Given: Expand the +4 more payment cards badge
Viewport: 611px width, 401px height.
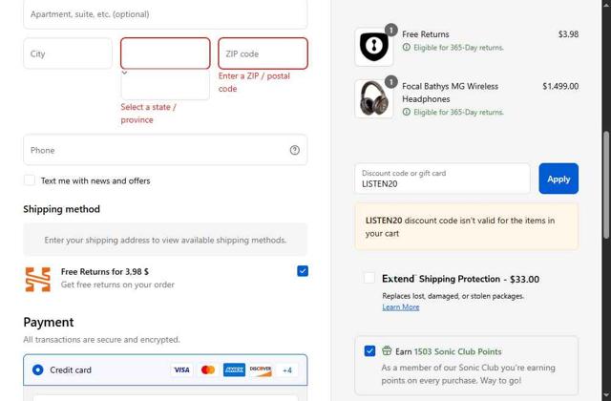Looking at the screenshot, I should [286, 369].
